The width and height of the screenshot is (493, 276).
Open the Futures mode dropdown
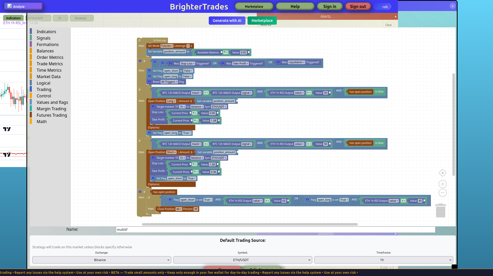coord(167,46)
